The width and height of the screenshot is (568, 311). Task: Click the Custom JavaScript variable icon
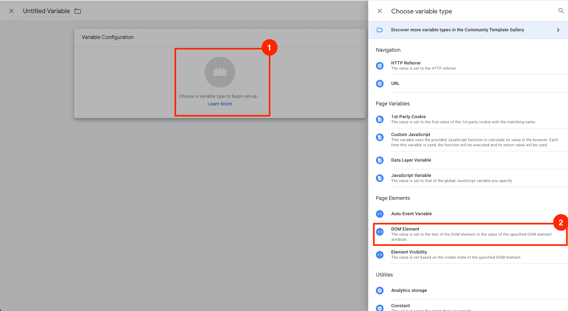click(380, 137)
